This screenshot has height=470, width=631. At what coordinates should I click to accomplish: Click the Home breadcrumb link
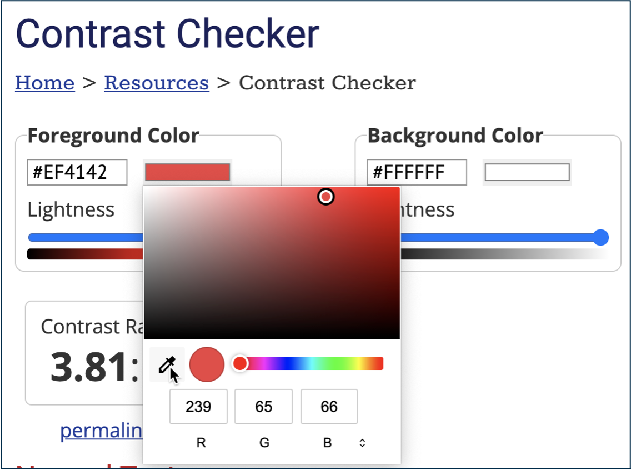point(45,83)
